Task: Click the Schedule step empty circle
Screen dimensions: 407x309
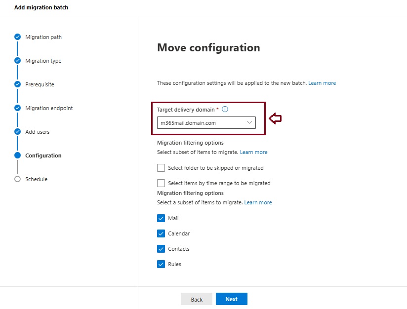Action: [x=17, y=179]
